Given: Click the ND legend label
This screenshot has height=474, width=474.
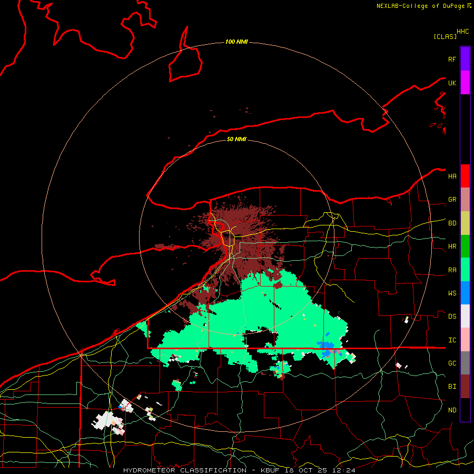Looking at the screenshot, I should 452,410.
